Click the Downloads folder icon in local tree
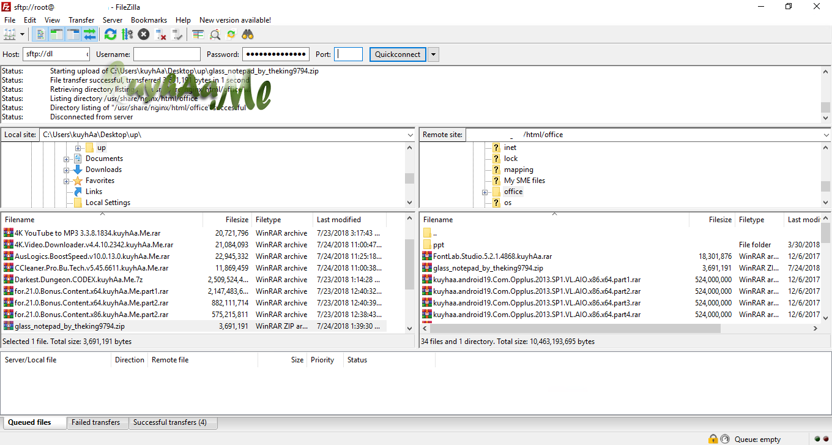 coord(78,170)
